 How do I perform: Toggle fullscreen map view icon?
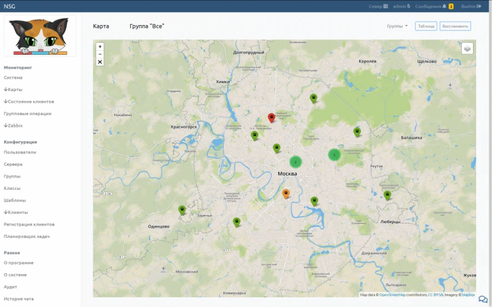[x=100, y=62]
